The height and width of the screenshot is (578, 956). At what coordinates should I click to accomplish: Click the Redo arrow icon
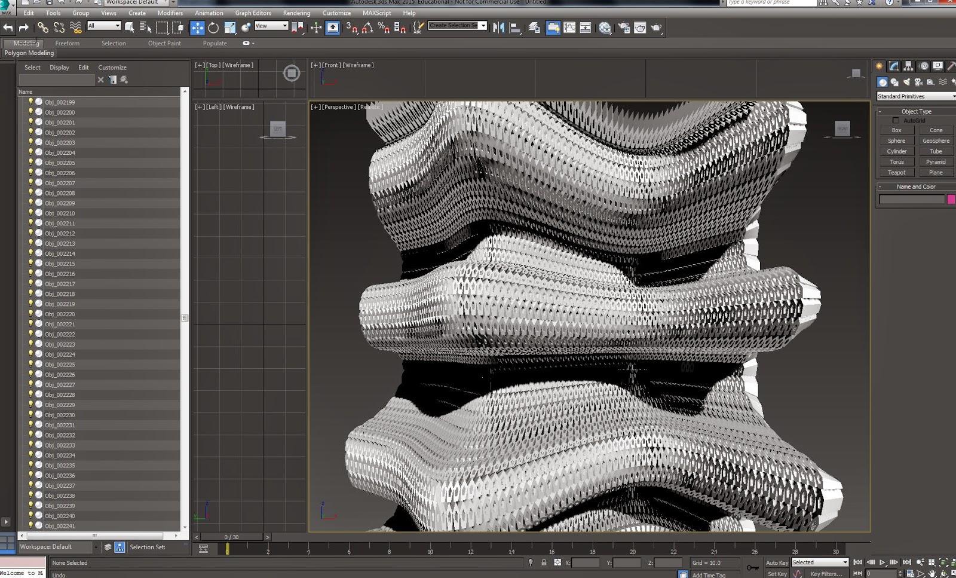point(24,27)
